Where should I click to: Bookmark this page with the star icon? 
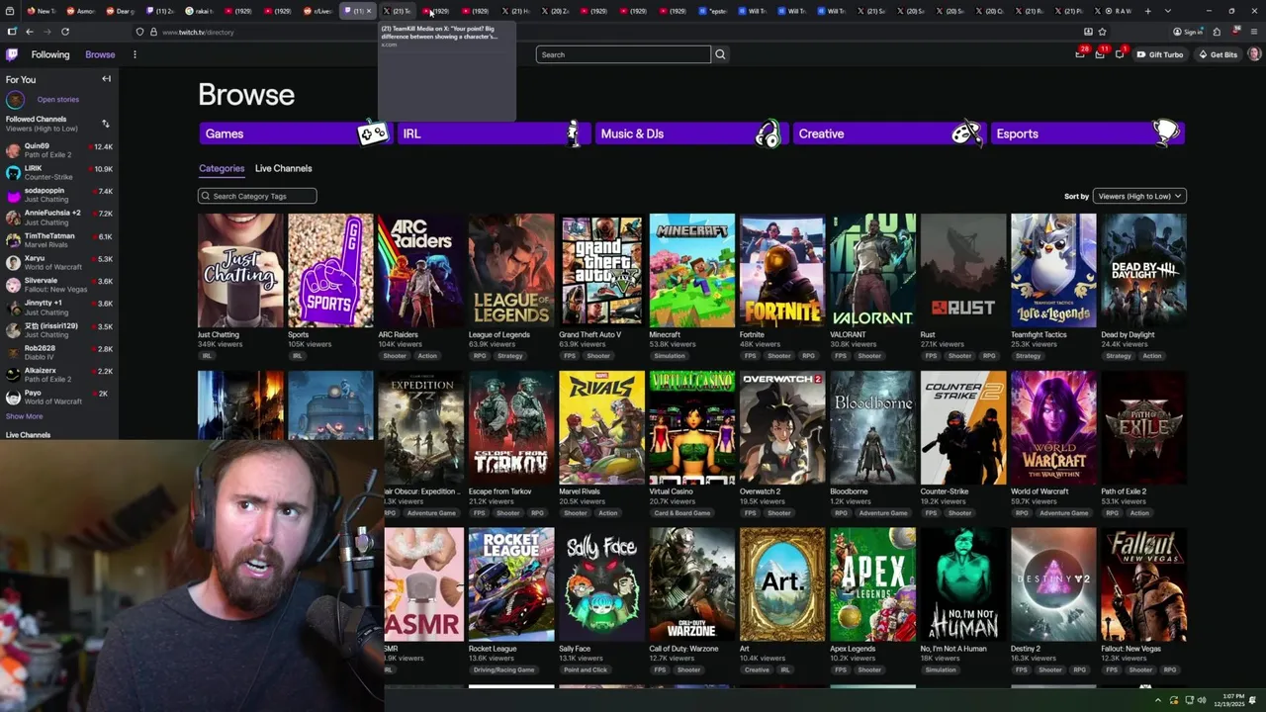(x=1102, y=32)
